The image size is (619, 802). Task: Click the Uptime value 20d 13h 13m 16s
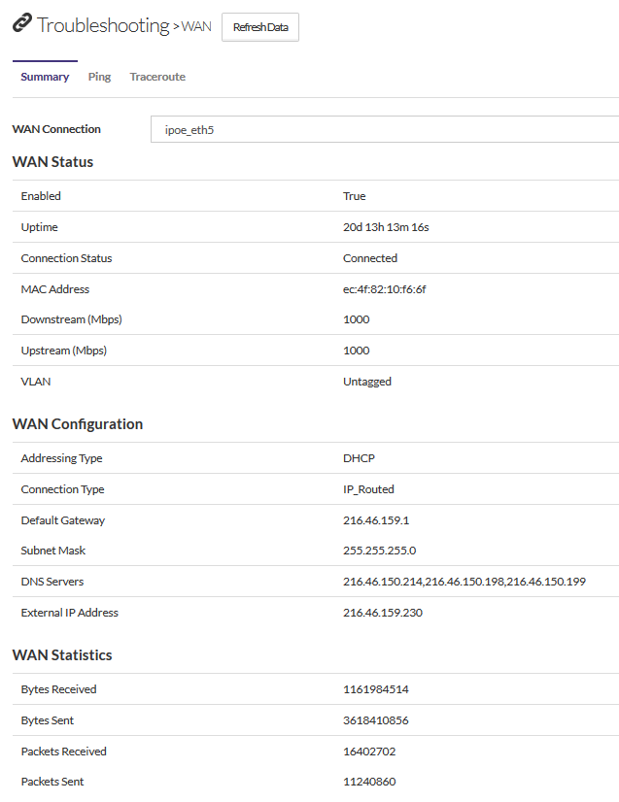[386, 227]
